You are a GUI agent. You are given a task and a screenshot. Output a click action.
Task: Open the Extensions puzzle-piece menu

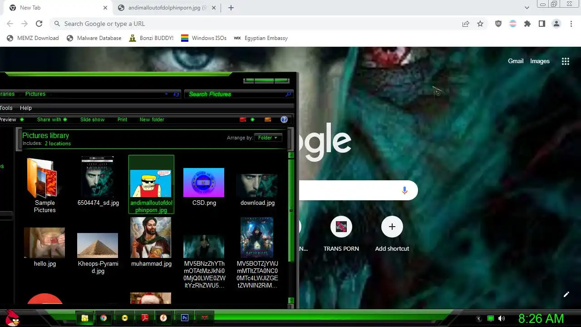[527, 24]
